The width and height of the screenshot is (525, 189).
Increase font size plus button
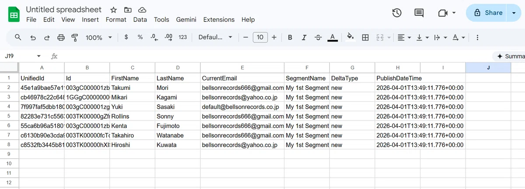(x=274, y=37)
